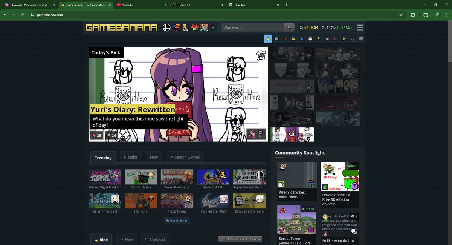Open Genshin Impact game tile
Image resolution: width=452 pixels, height=245 pixels.
[x=105, y=204]
